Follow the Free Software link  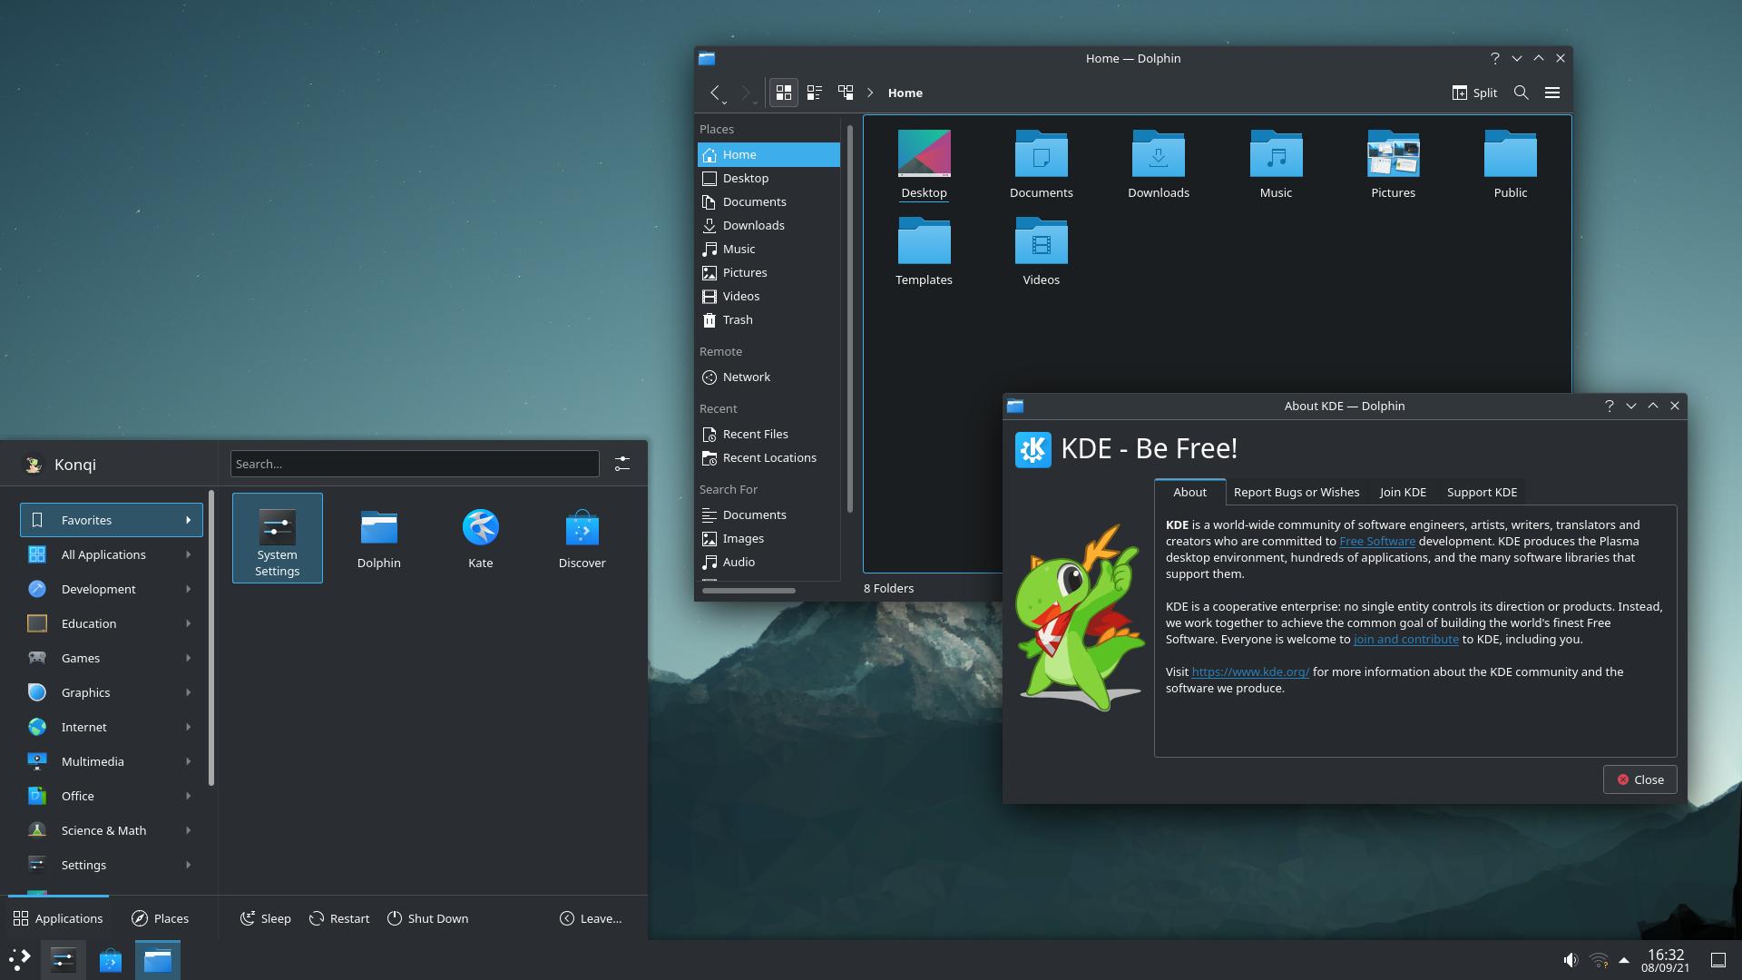[1376, 541]
